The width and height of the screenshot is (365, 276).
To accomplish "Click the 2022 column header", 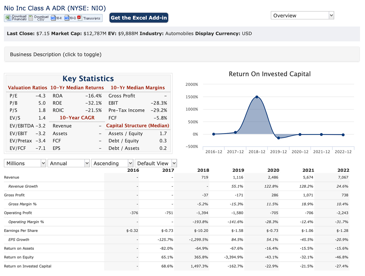I will pos(343,170).
